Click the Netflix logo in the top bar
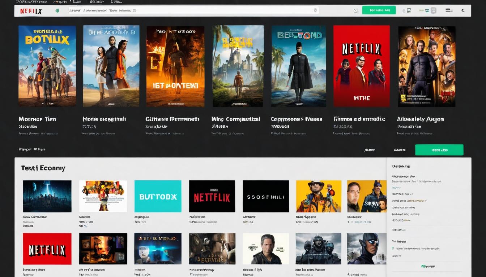This screenshot has width=486, height=277. coord(31,11)
